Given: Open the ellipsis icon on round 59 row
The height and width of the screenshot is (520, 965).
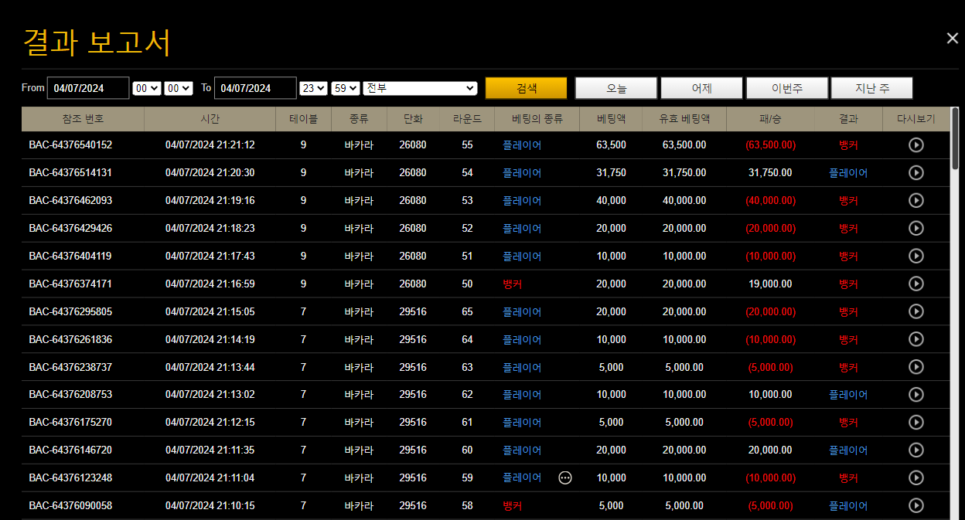Looking at the screenshot, I should point(565,478).
